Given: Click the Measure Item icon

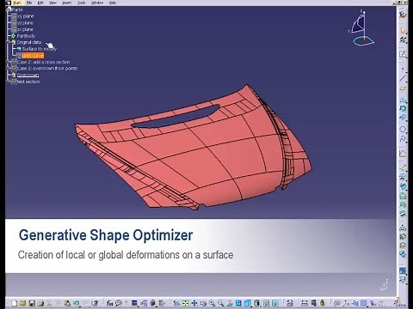Looking at the screenshot, I should click(x=313, y=303).
